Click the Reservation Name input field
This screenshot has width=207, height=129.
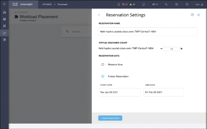148,32
